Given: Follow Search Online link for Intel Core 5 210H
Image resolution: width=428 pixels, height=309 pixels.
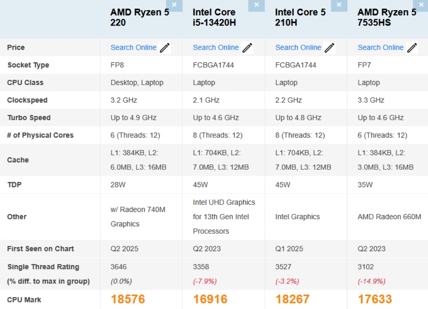Looking at the screenshot, I should 298,48.
